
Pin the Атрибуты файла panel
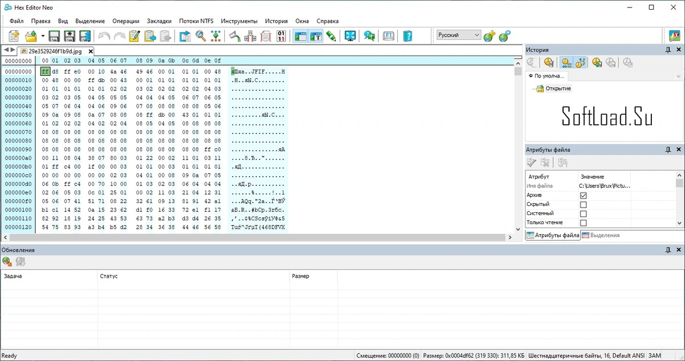pos(668,149)
